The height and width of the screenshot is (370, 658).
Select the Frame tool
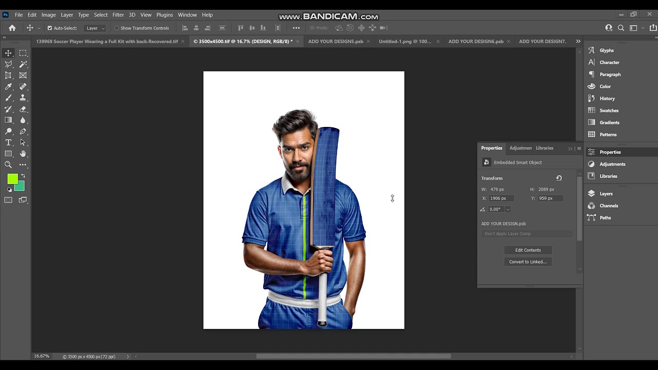[x=23, y=76]
